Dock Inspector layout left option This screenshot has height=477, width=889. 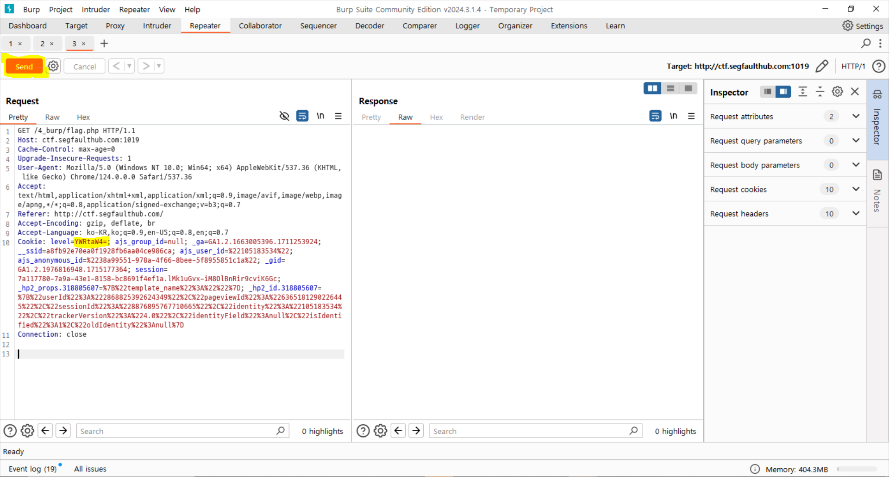[767, 92]
